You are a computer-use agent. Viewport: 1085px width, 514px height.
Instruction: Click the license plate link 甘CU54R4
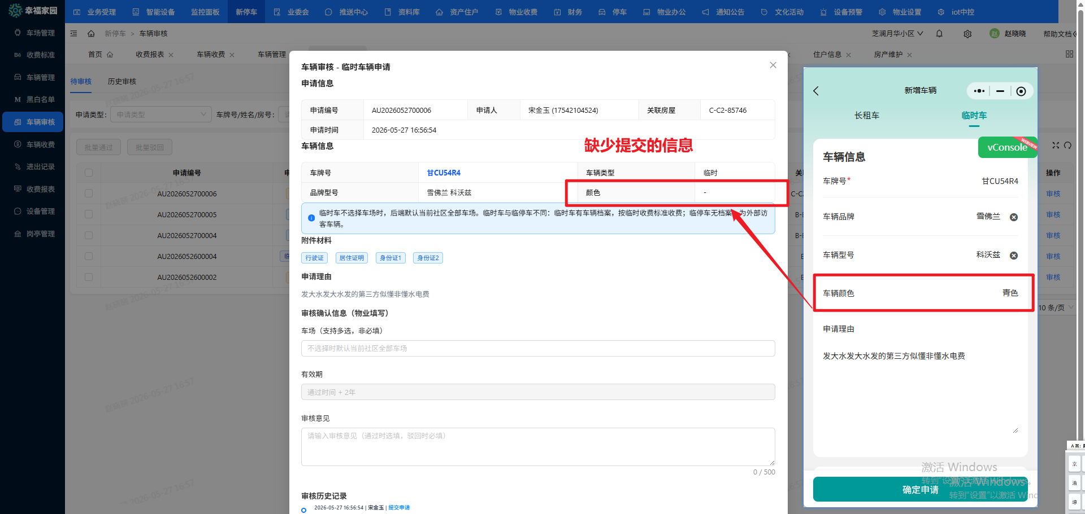click(444, 173)
